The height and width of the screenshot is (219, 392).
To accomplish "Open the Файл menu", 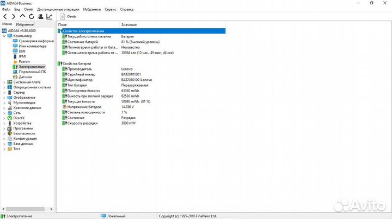I will pyautogui.click(x=6, y=9).
